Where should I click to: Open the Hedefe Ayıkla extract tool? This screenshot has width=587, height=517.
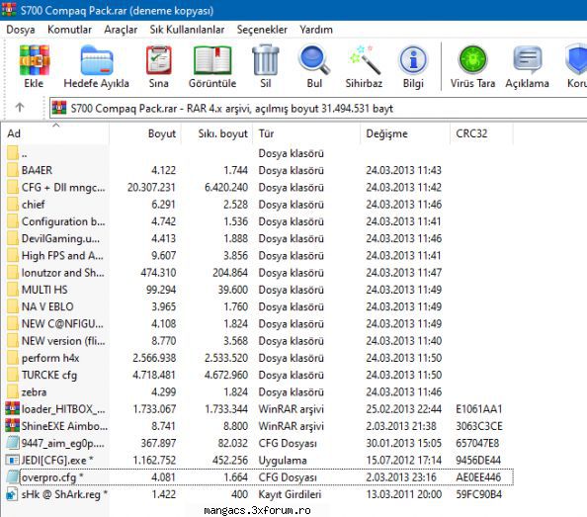(x=96, y=60)
